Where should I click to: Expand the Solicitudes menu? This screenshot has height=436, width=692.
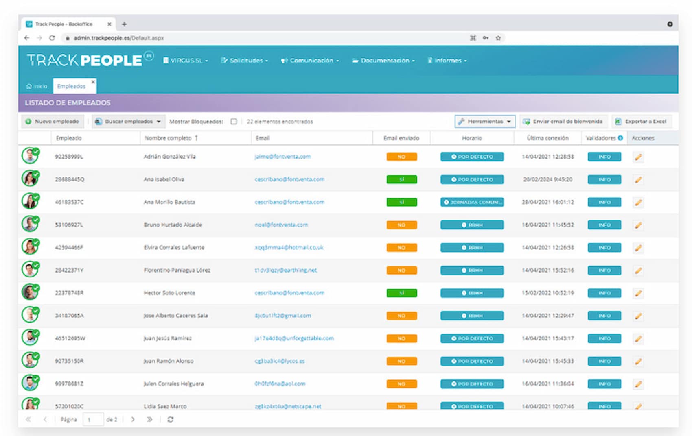pyautogui.click(x=245, y=61)
